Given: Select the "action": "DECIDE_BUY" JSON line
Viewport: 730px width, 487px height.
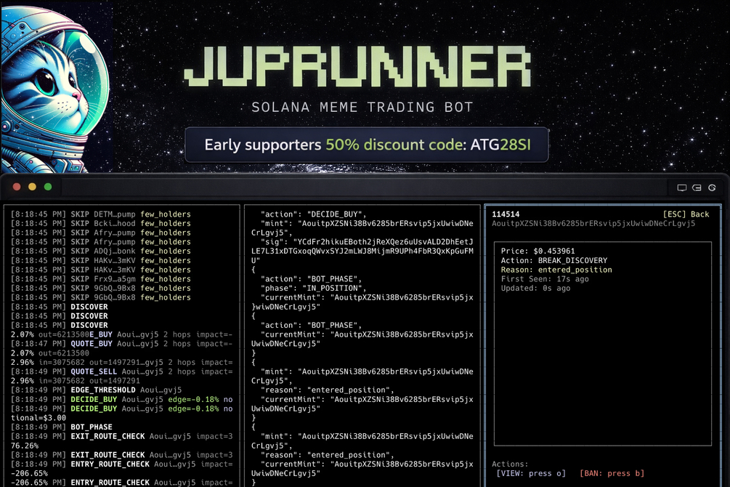Looking at the screenshot, I should click(x=313, y=214).
